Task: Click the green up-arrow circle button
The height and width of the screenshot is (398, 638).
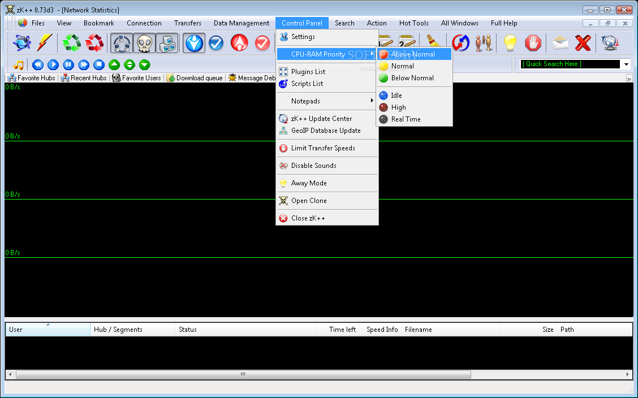Action: coord(114,64)
